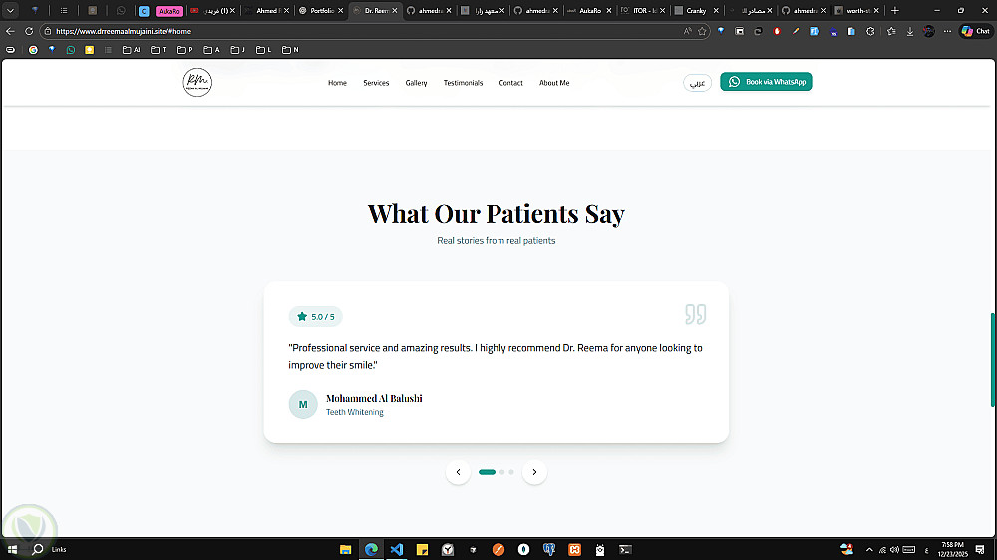Open Read aloud icon in address bar
The height and width of the screenshot is (560, 997).
687,31
